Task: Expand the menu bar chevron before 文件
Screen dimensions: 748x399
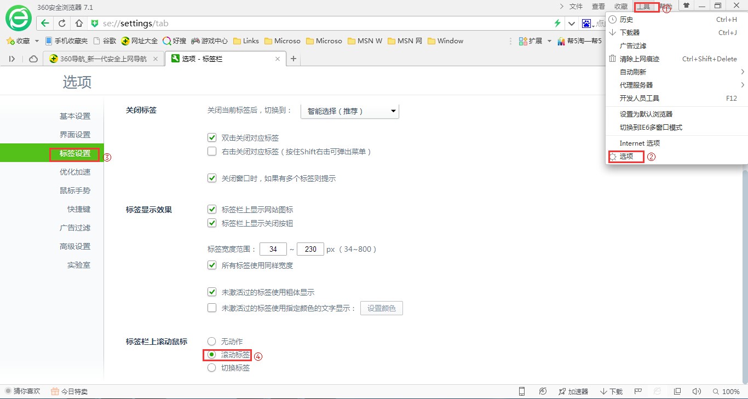Action: (x=561, y=7)
